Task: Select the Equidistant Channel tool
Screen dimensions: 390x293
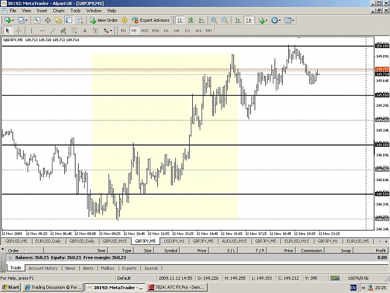Action: click(64, 31)
